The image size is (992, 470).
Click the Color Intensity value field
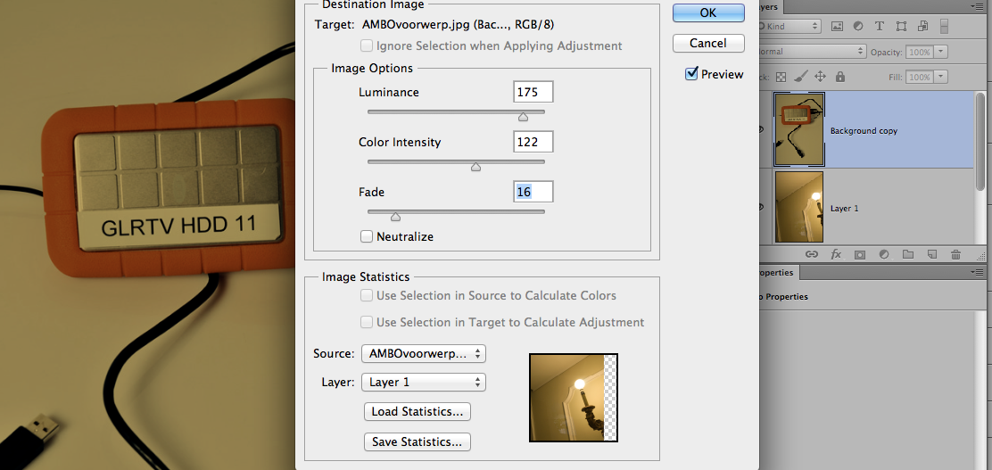pyautogui.click(x=533, y=142)
